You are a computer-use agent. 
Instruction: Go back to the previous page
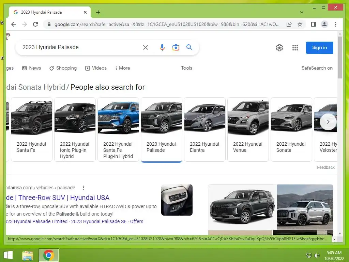(14, 24)
